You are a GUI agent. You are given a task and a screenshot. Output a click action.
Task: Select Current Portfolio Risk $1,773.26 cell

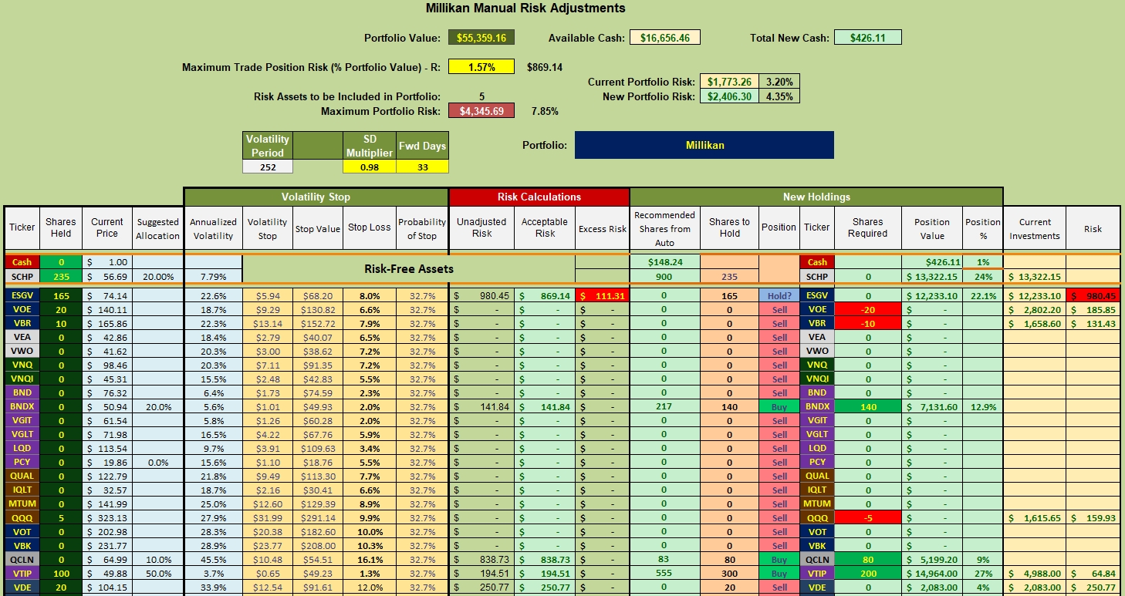(x=728, y=82)
